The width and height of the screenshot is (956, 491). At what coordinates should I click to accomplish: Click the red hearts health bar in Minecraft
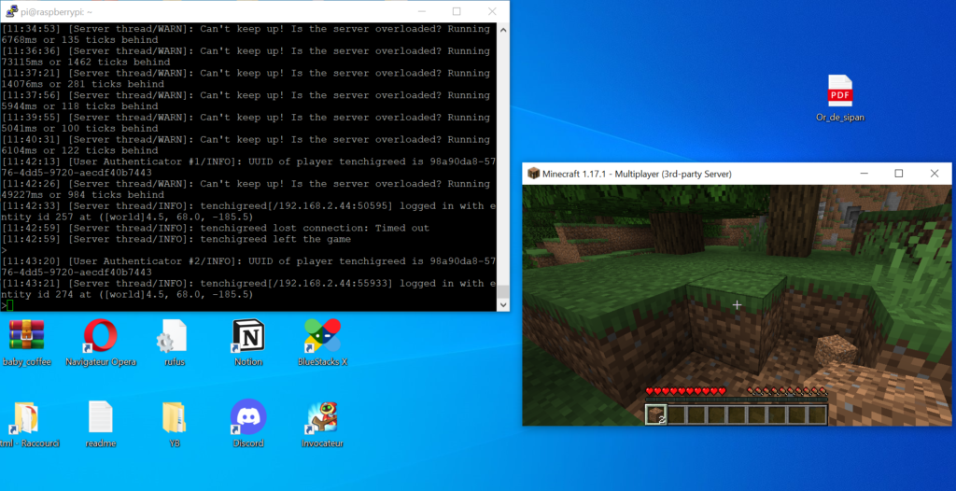point(686,391)
